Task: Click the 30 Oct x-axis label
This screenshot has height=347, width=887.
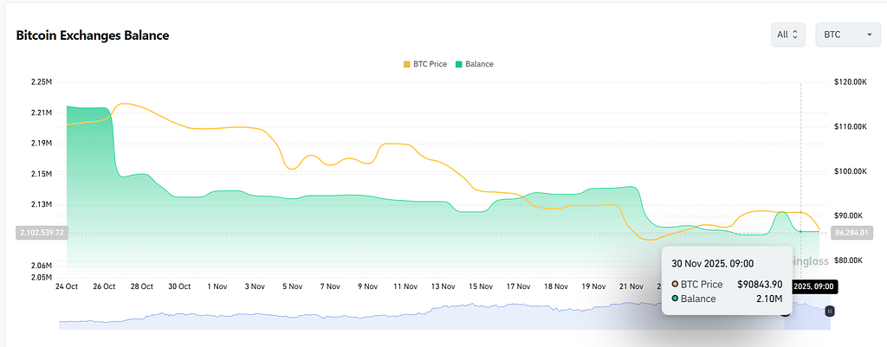Action: 179,286
